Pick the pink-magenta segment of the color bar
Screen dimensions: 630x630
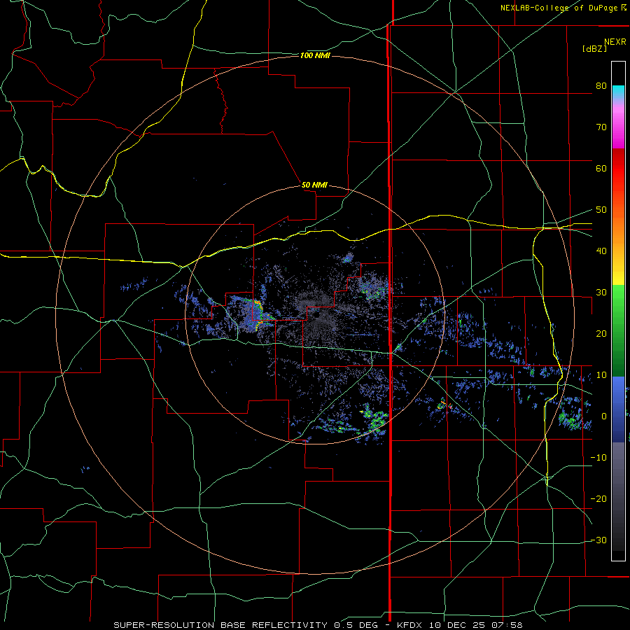click(618, 125)
